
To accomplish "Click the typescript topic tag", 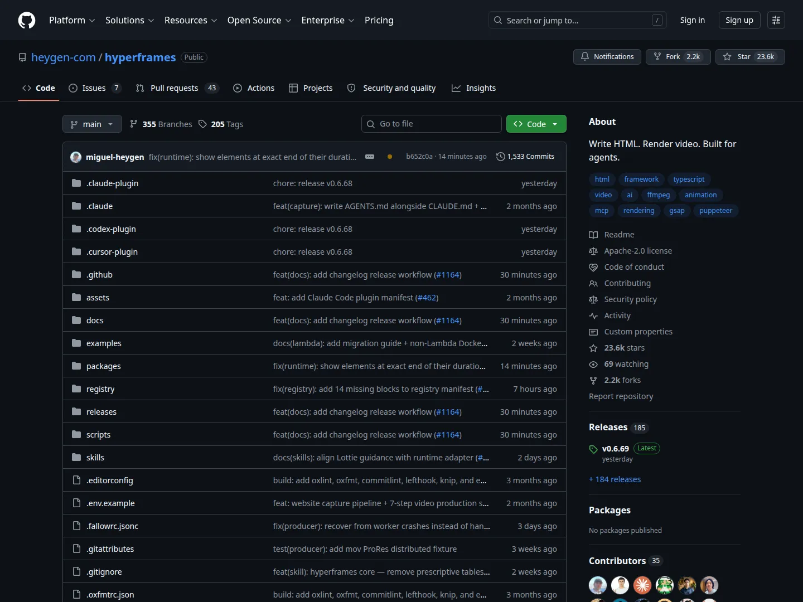I will pyautogui.click(x=689, y=179).
